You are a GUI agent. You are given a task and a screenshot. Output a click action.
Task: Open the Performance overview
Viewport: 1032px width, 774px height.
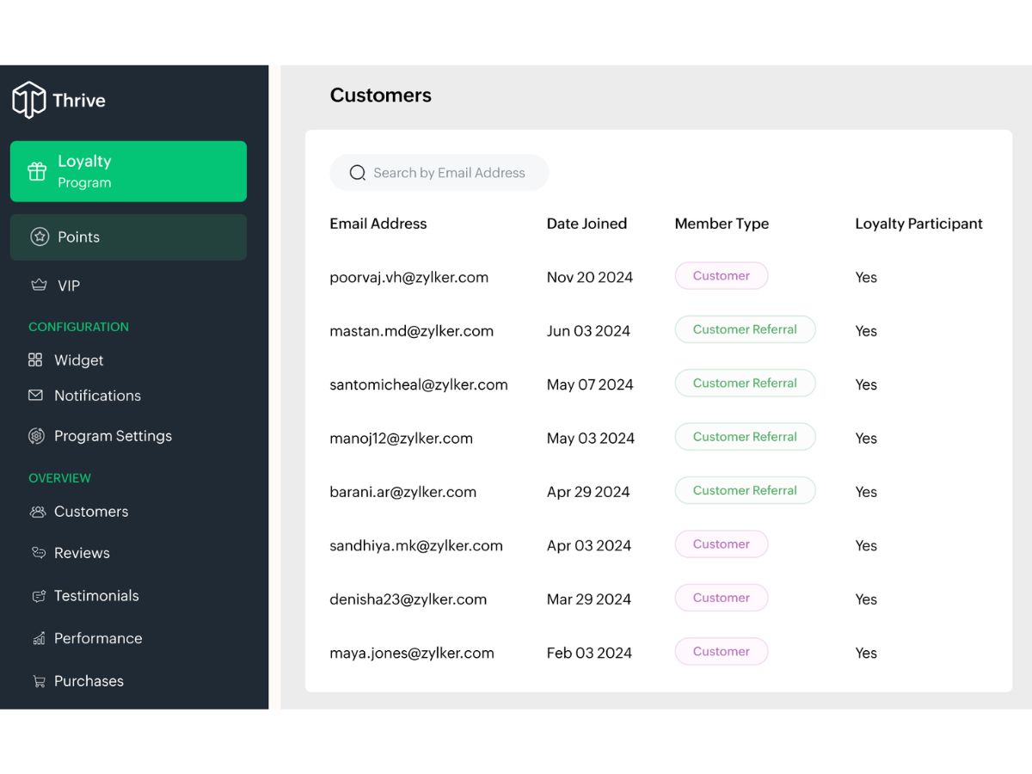[98, 638]
